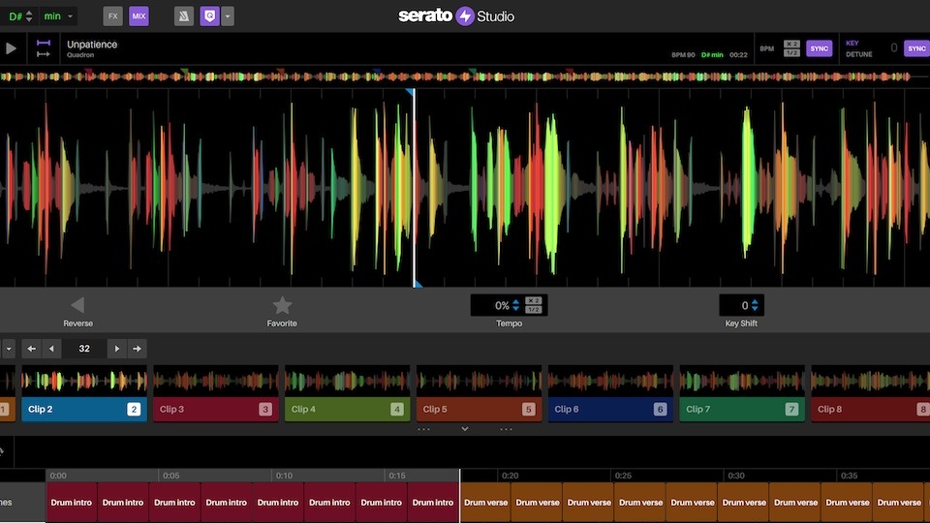Open the dropdown left of the cue arrows
The image size is (930, 523).
point(9,349)
